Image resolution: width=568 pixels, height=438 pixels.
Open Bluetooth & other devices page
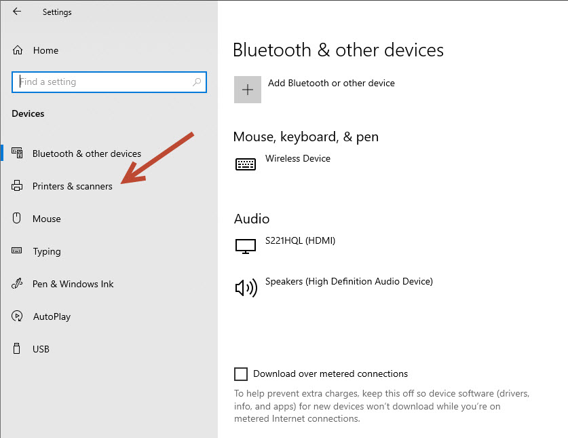coord(87,153)
